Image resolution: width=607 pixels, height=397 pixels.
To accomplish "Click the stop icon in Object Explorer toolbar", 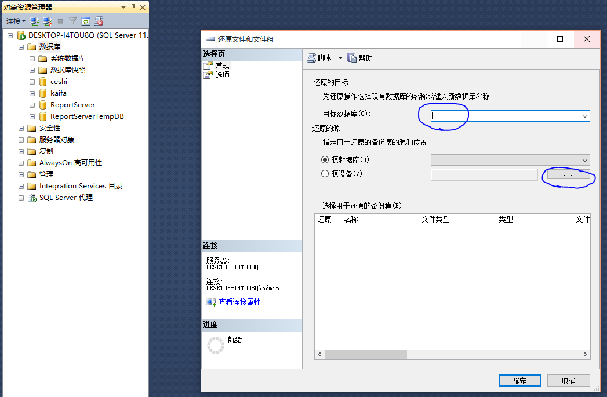I will (60, 21).
